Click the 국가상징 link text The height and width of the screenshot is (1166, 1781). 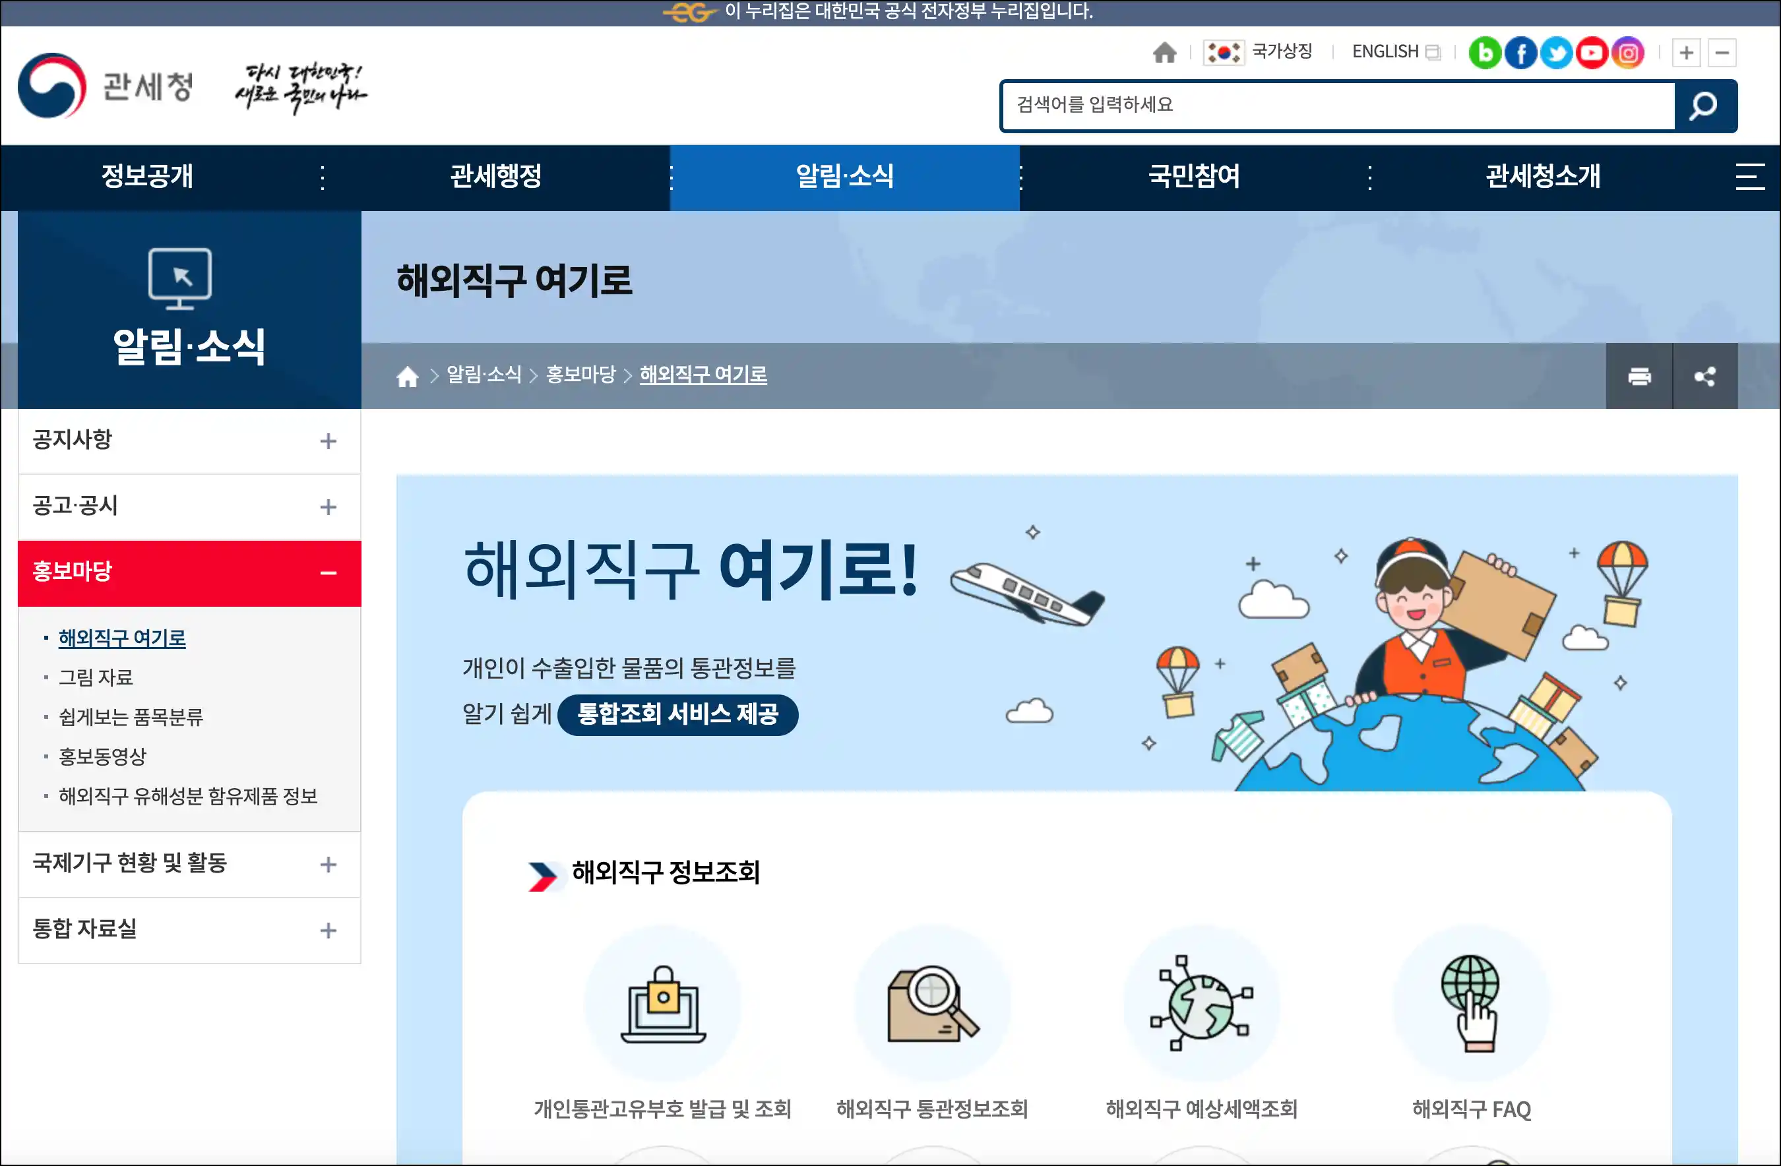(1282, 51)
